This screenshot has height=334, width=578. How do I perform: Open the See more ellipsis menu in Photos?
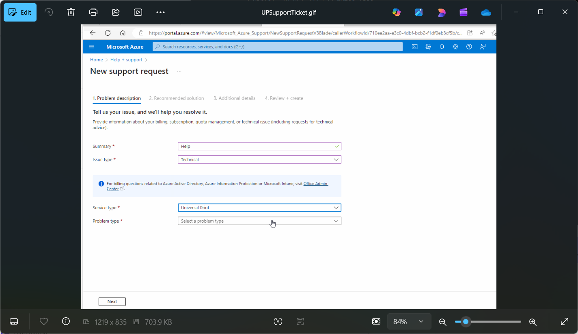pos(160,12)
